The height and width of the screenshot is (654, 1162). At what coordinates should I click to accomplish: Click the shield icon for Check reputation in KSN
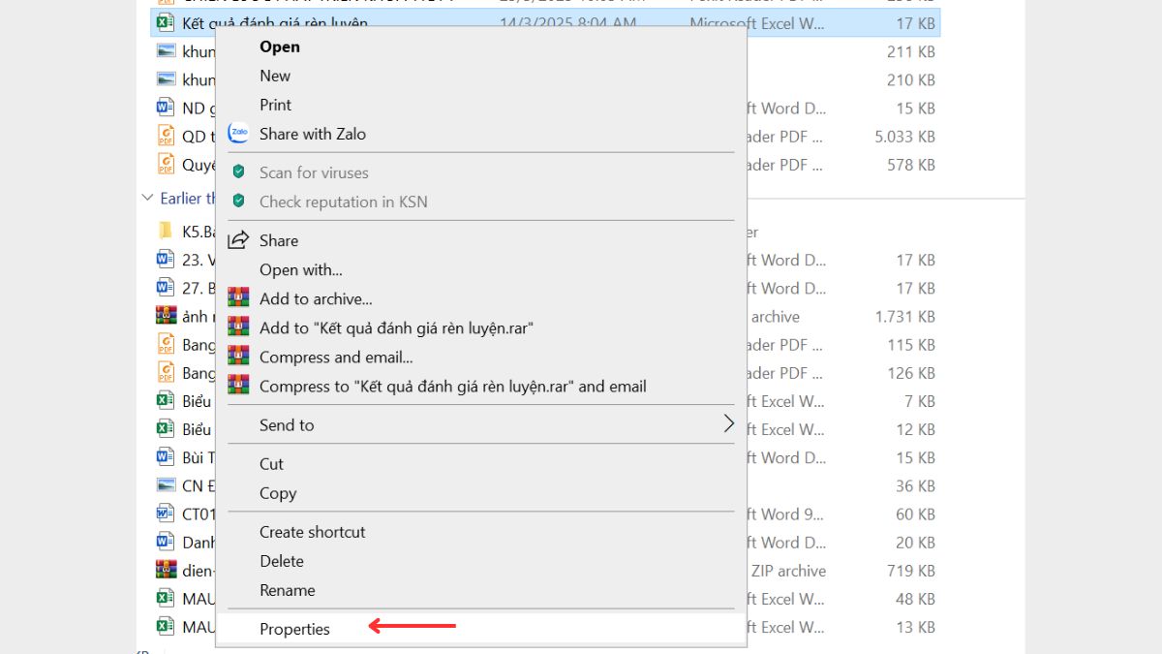click(x=238, y=202)
